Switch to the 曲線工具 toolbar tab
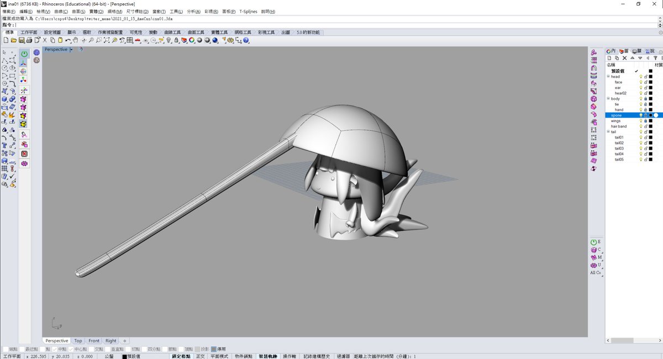The image size is (663, 359). click(173, 33)
